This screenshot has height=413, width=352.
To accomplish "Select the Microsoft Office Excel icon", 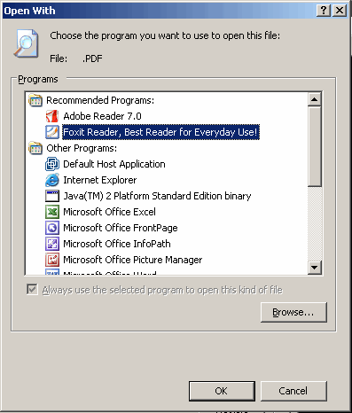I will 52,212.
